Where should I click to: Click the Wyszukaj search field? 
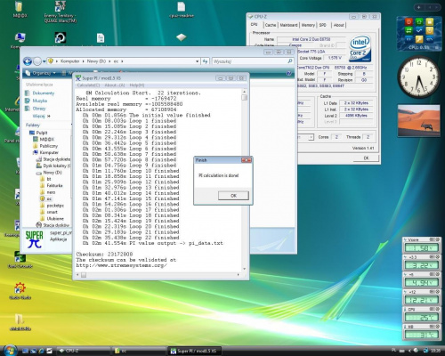point(253,61)
